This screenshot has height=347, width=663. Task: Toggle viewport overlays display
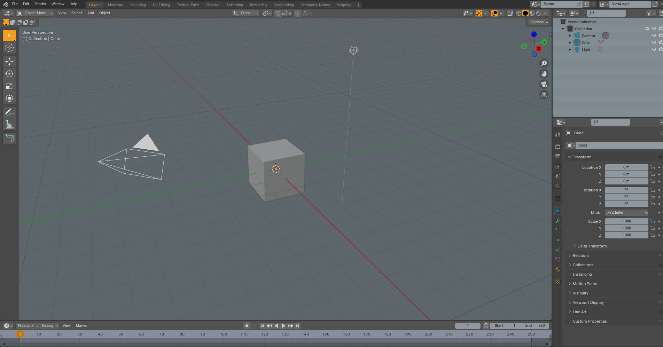coord(494,13)
